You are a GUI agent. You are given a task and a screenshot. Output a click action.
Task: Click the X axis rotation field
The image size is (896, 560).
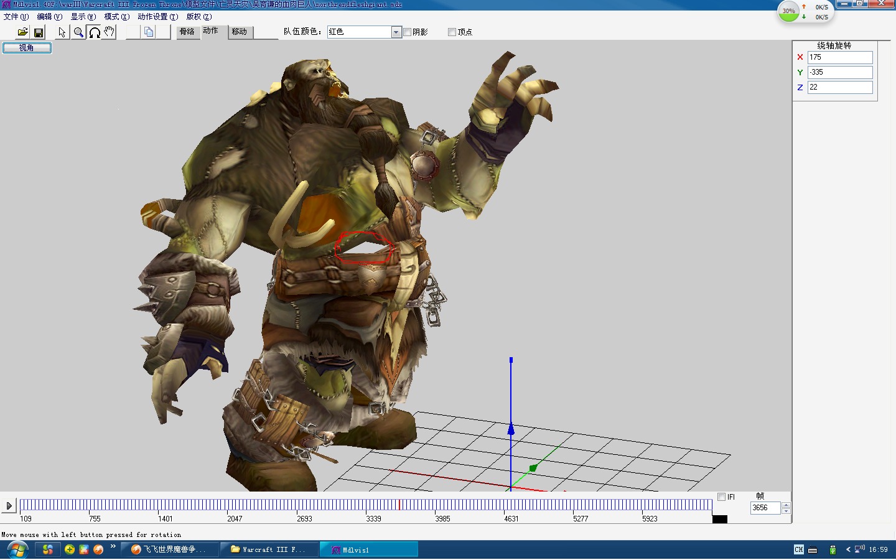click(x=840, y=57)
